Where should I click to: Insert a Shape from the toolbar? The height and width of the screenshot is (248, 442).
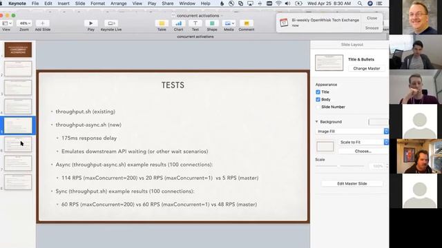pos(212,23)
